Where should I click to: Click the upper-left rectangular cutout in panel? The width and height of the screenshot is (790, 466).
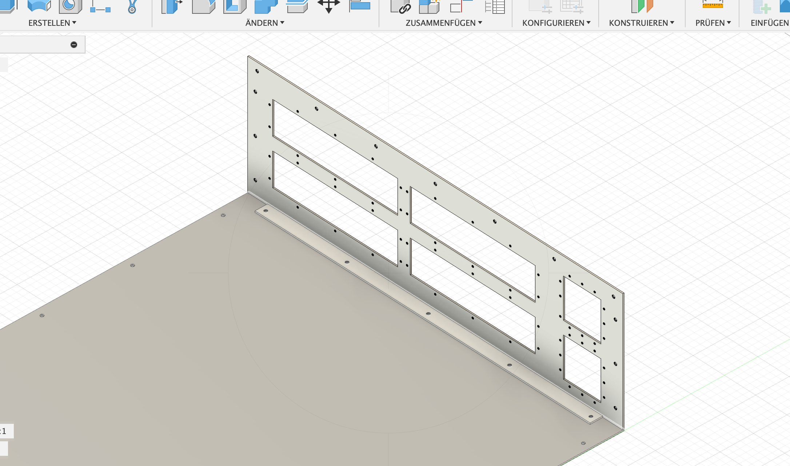(x=335, y=156)
